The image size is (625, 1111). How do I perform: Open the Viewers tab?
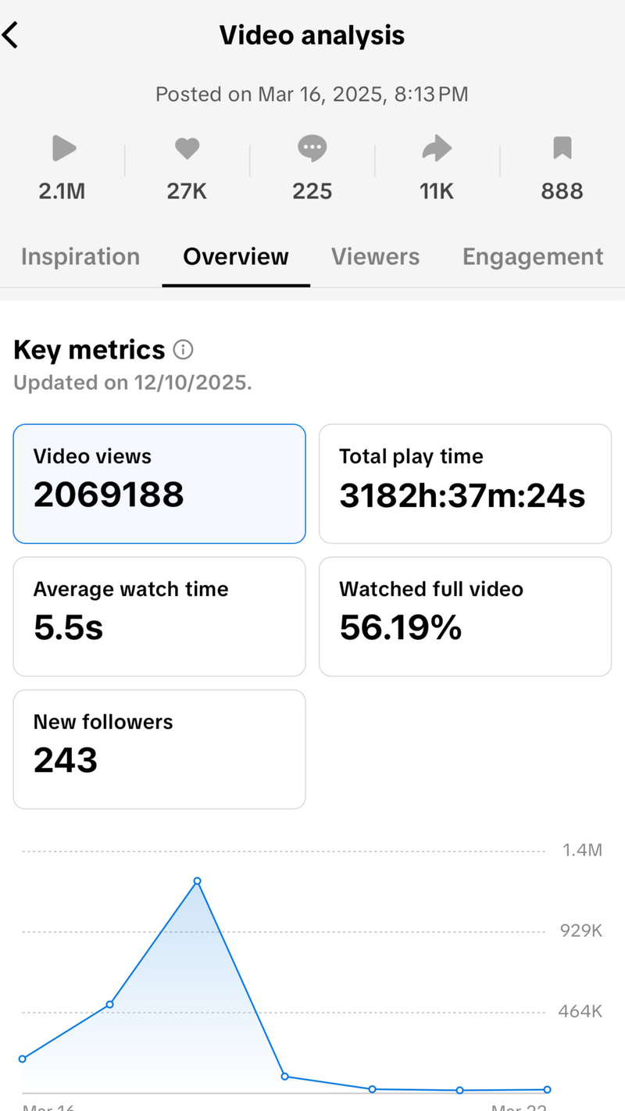(x=375, y=257)
